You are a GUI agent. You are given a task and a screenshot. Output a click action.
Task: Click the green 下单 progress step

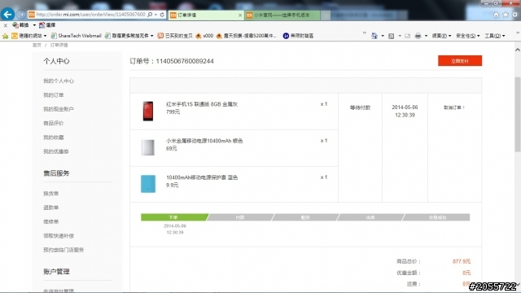tap(174, 217)
